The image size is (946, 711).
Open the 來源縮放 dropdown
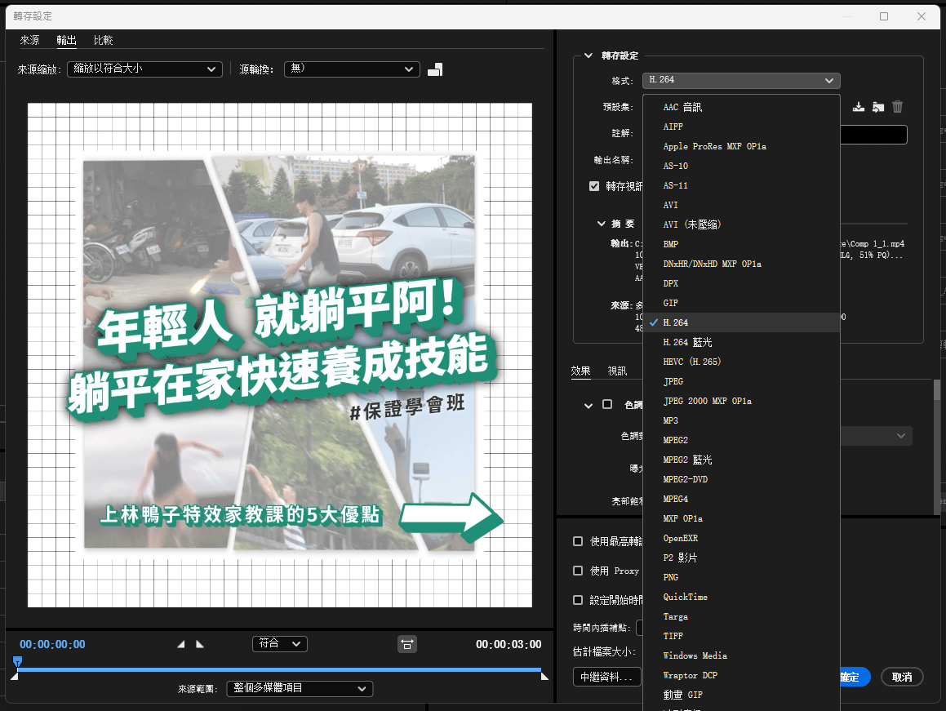tap(144, 69)
